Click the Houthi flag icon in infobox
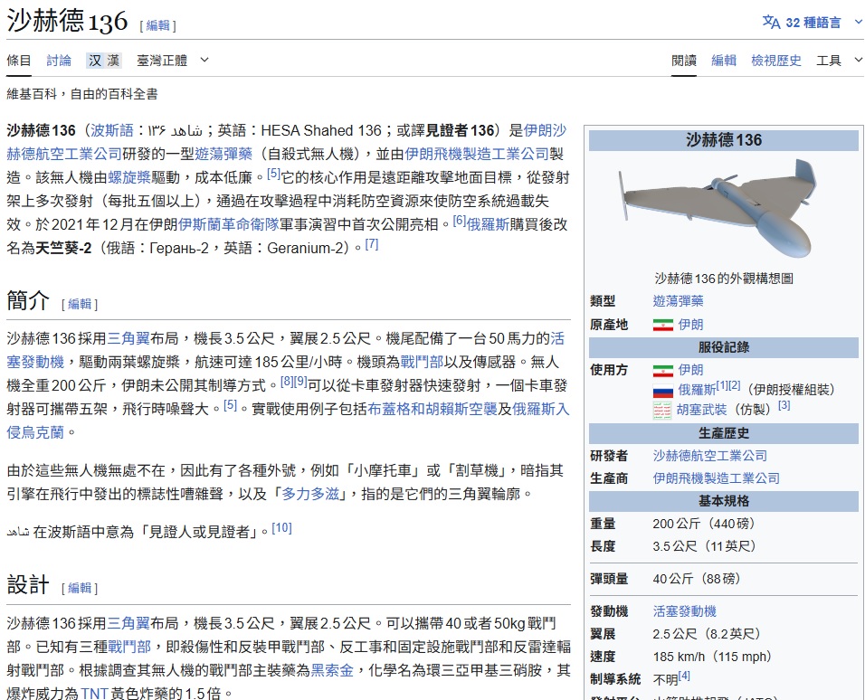This screenshot has height=700, width=865. click(x=662, y=410)
